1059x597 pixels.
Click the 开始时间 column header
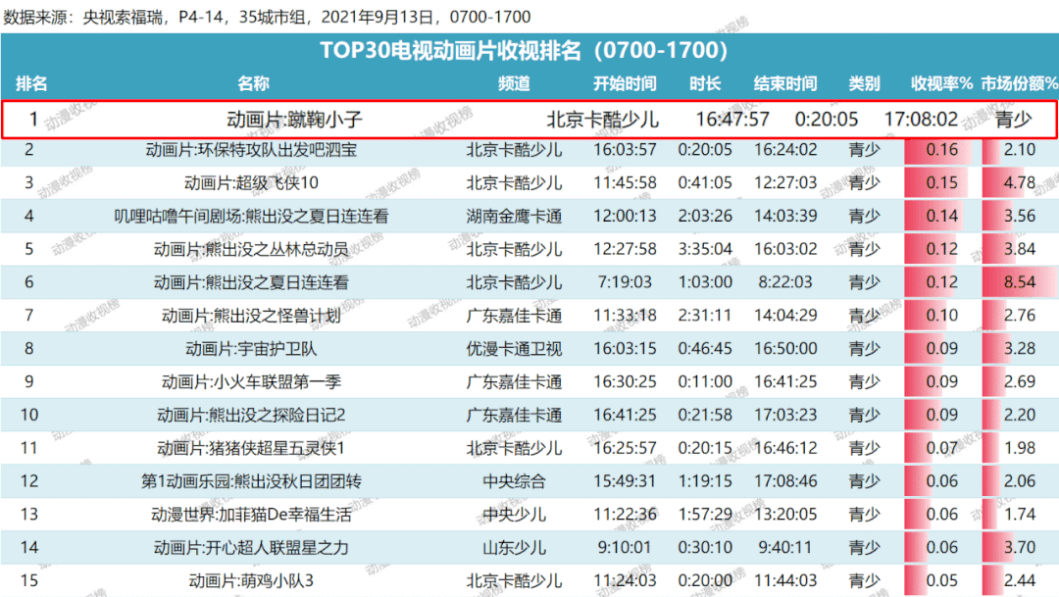pos(625,83)
